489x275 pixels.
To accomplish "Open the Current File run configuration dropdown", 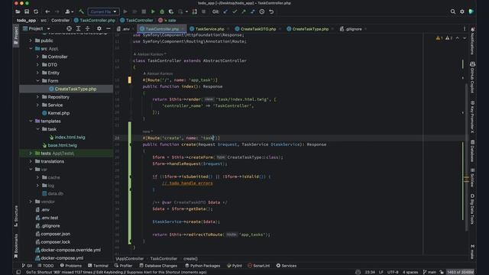I will coord(104,11).
